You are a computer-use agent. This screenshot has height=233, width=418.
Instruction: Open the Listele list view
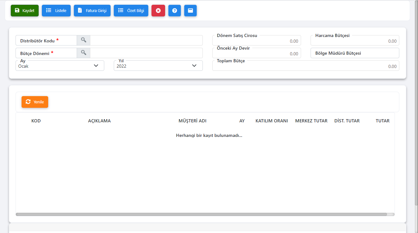[x=56, y=10]
